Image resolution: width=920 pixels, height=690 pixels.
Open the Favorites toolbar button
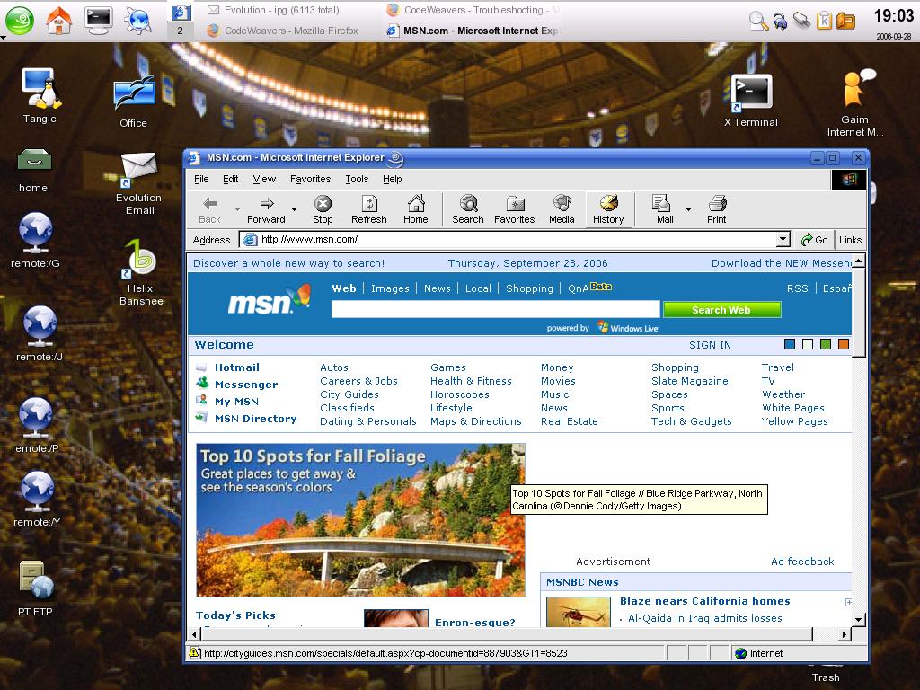(x=515, y=209)
